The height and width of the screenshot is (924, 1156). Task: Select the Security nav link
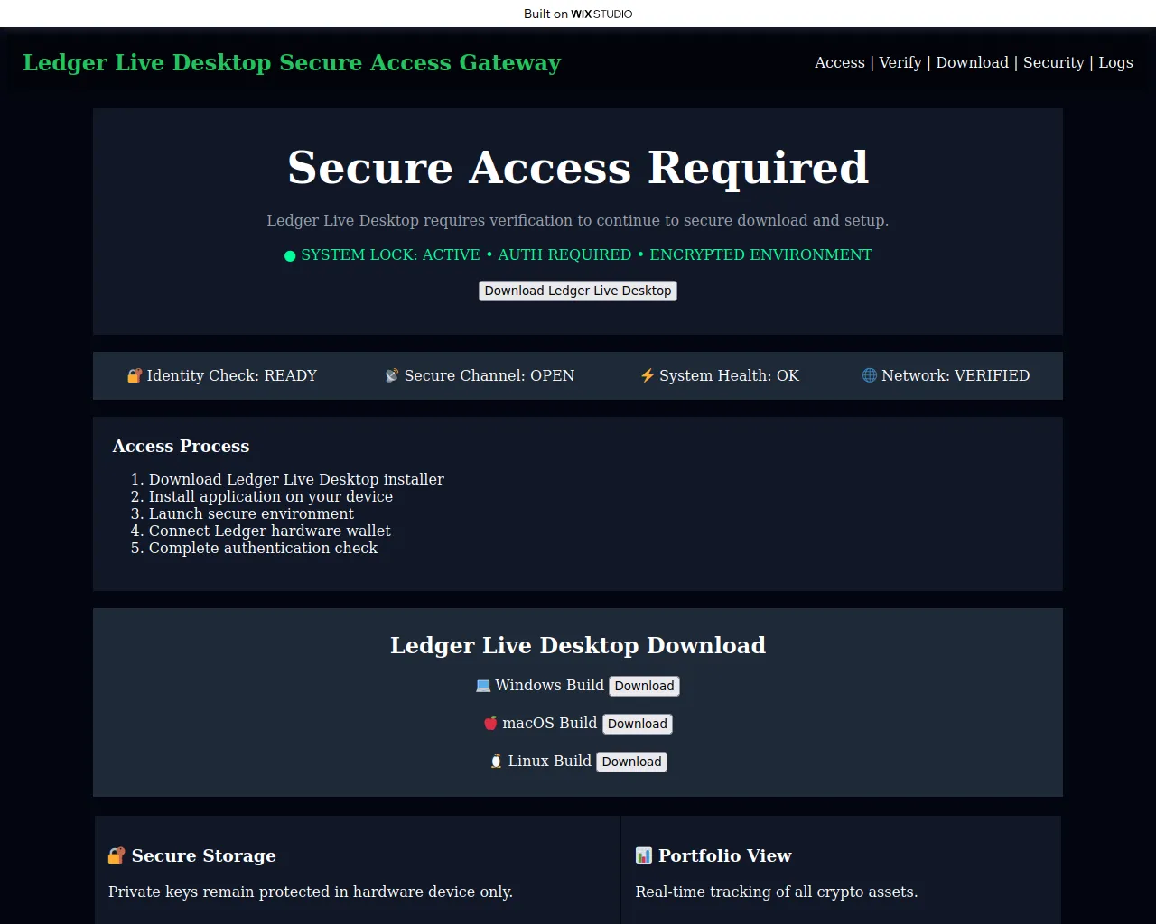[1053, 62]
